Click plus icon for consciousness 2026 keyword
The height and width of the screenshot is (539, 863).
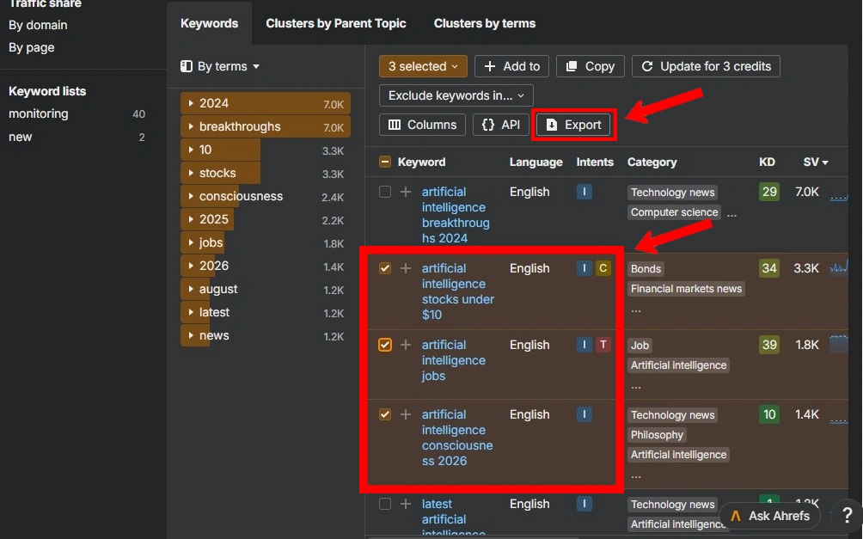(406, 414)
